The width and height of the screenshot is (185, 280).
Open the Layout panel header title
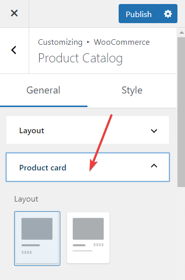[32, 131]
